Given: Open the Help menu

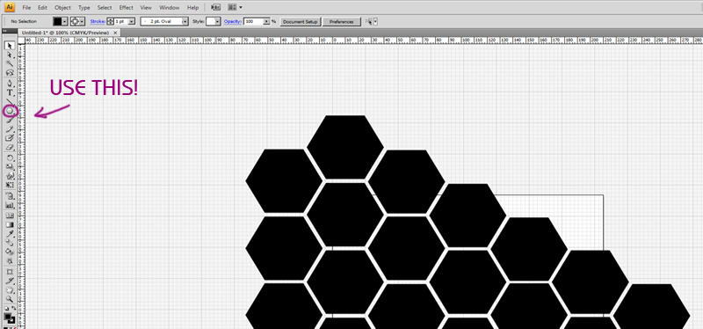Looking at the screenshot, I should coord(192,8).
